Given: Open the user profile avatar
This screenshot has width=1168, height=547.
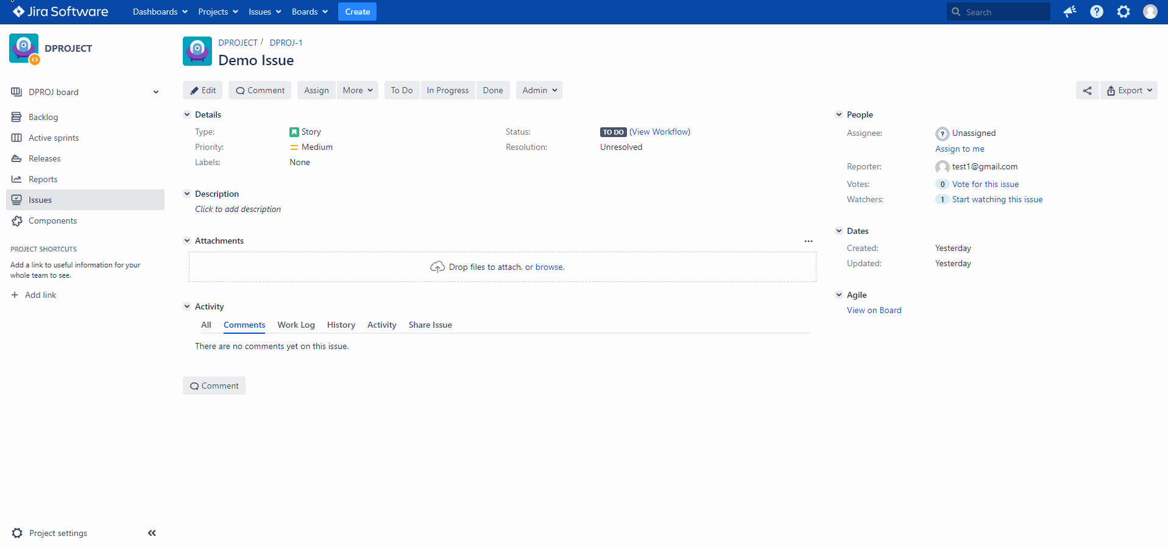Looking at the screenshot, I should tap(1150, 12).
